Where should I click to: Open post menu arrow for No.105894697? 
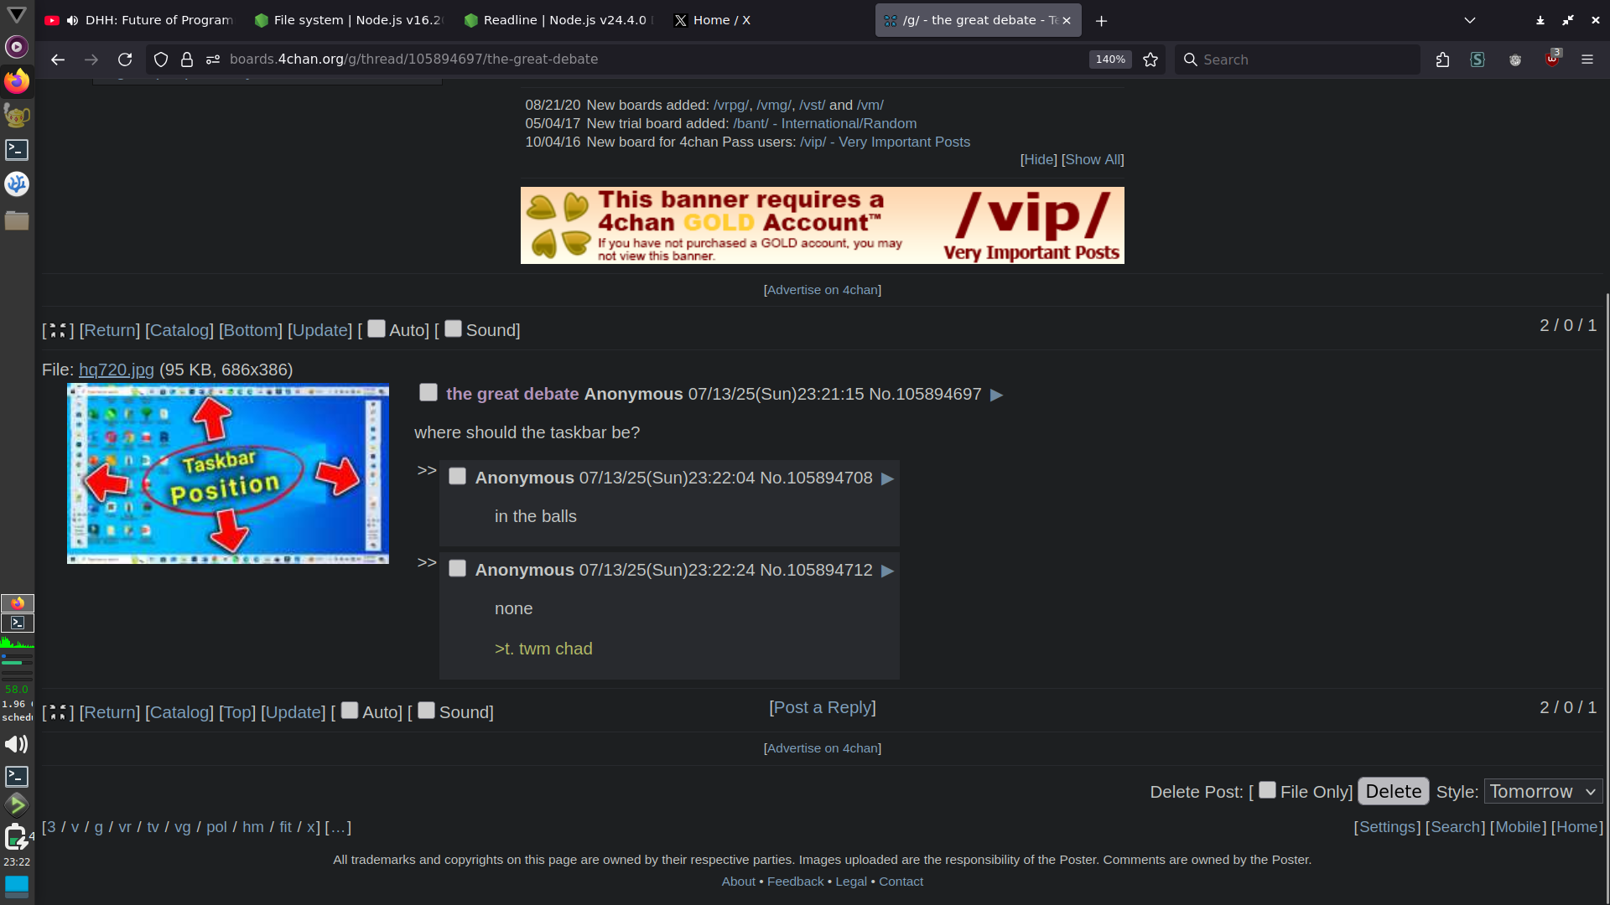[996, 395]
